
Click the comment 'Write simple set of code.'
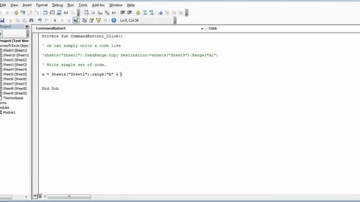point(76,65)
